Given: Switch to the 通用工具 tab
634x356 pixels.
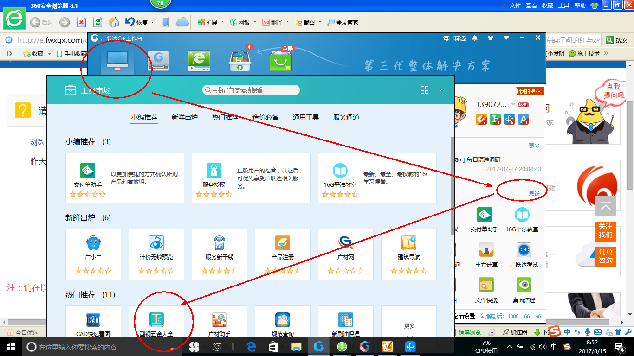Looking at the screenshot, I should 306,117.
